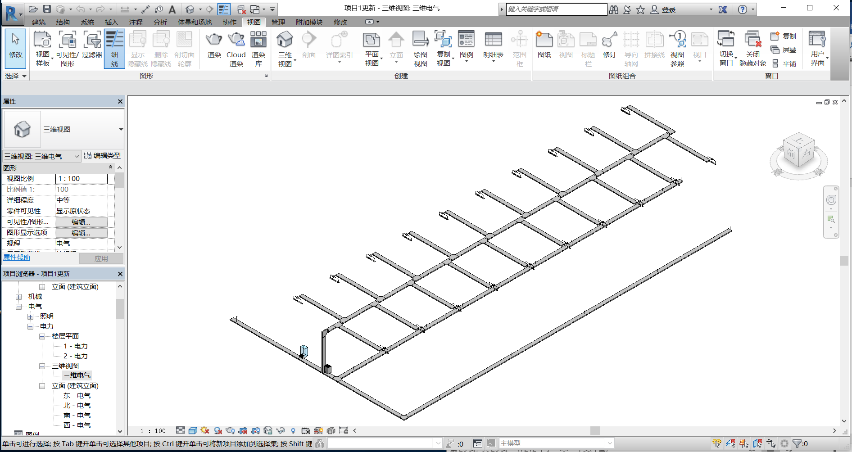Viewport: 852px width, 452px height.
Task: Click the view's horizontal scrollbar thumb
Action: tap(595, 431)
